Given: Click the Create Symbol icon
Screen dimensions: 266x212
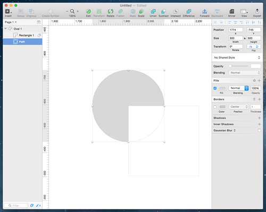Looking at the screenshot, I should coord(51,12).
